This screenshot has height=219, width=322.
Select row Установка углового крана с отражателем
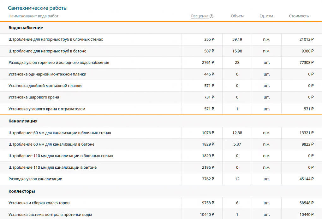coord(47,109)
